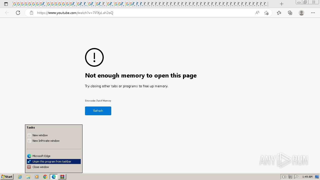Open Action Center flag tray icon
This screenshot has width=320, height=180.
pos(296,177)
